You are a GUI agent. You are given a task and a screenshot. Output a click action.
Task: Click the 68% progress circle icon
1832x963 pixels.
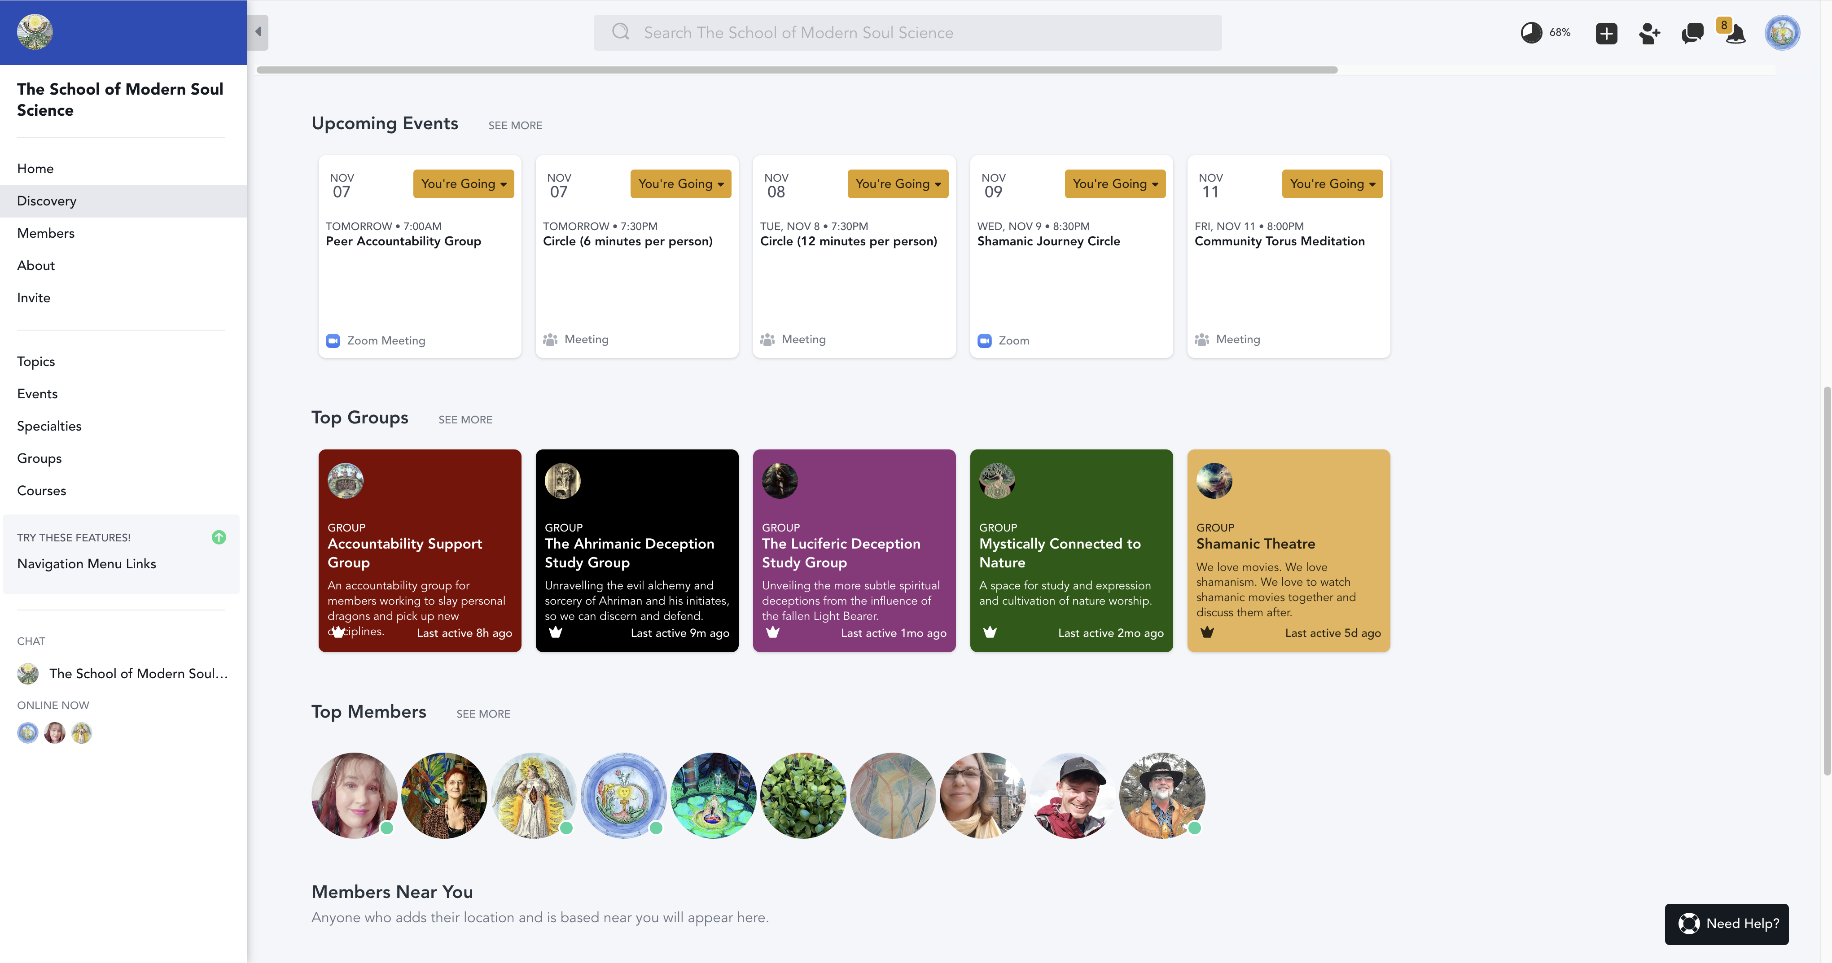pos(1530,33)
